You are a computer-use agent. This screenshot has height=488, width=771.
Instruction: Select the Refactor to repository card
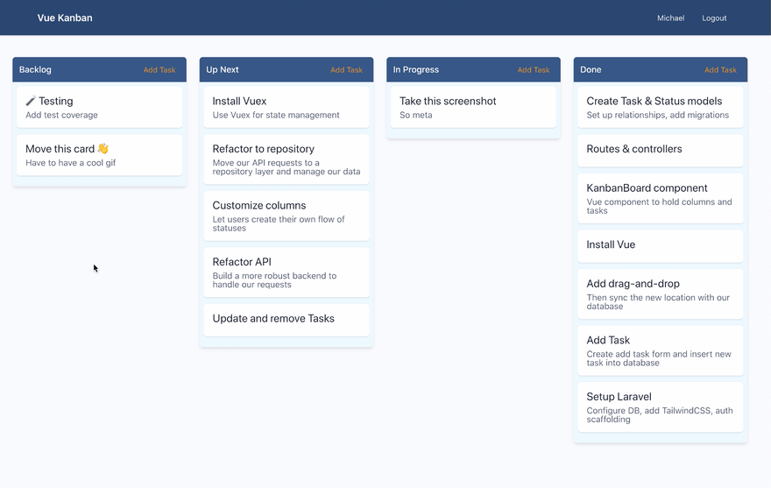pyautogui.click(x=286, y=159)
